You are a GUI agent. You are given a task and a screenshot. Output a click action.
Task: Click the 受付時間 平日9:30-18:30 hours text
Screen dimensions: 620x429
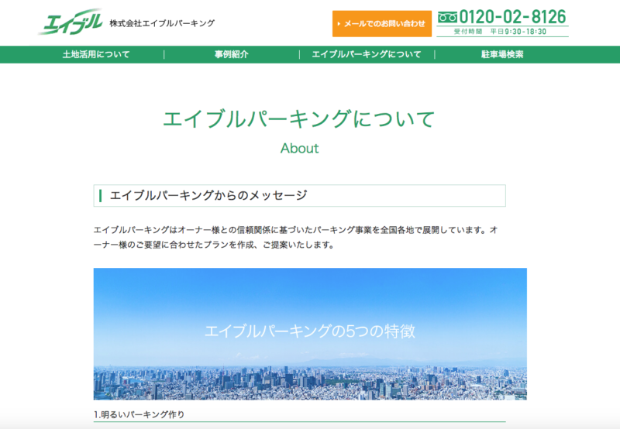[x=502, y=32]
